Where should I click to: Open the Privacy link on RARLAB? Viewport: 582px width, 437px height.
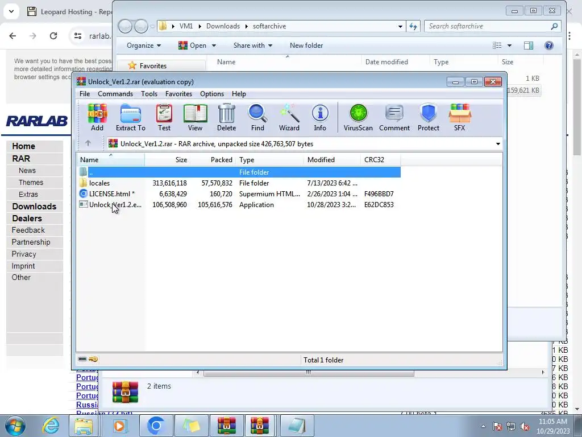(24, 254)
